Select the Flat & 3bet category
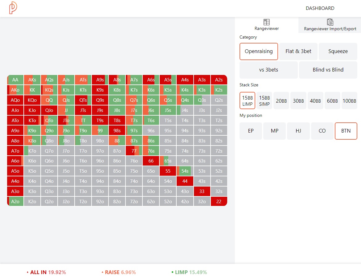 [x=298, y=51]
